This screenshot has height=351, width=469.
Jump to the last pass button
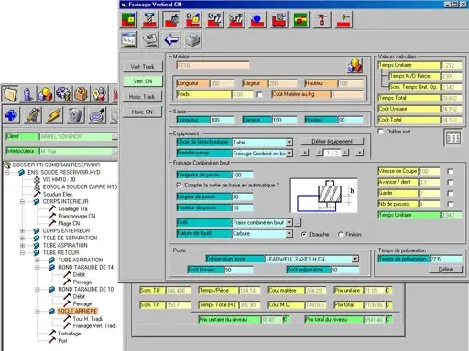[360, 153]
